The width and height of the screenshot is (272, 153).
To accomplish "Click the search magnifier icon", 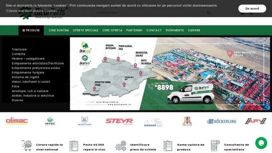I will coord(209,13).
